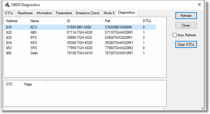The width and height of the screenshot is (210, 114).
Task: Click the DTC column header in lower panel
Action: tap(13, 84)
